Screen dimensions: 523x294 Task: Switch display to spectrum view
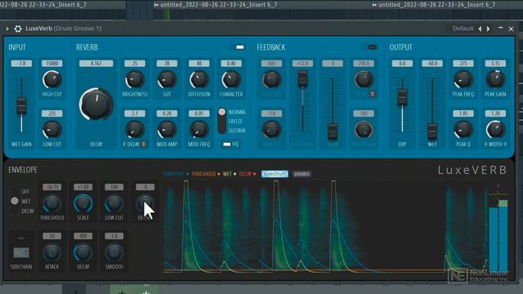(275, 174)
